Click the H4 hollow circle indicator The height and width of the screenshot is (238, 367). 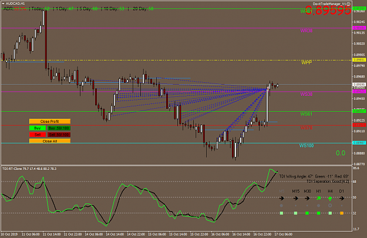pos(330,206)
